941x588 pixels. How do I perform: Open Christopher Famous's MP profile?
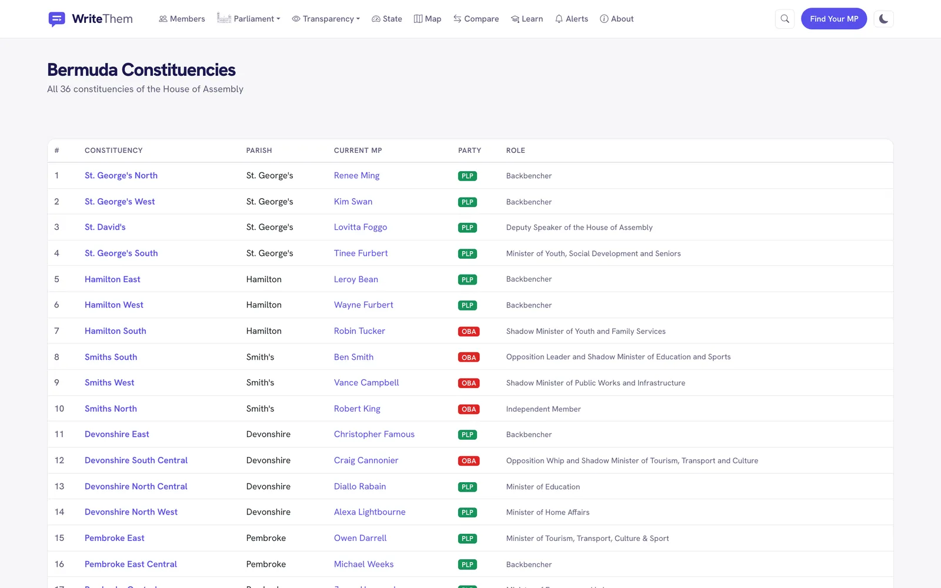(x=374, y=434)
